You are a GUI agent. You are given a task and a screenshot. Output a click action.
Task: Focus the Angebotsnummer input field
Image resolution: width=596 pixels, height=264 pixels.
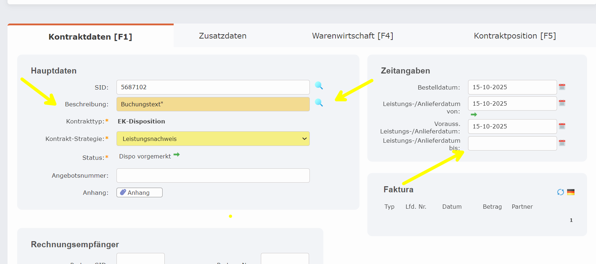213,176
